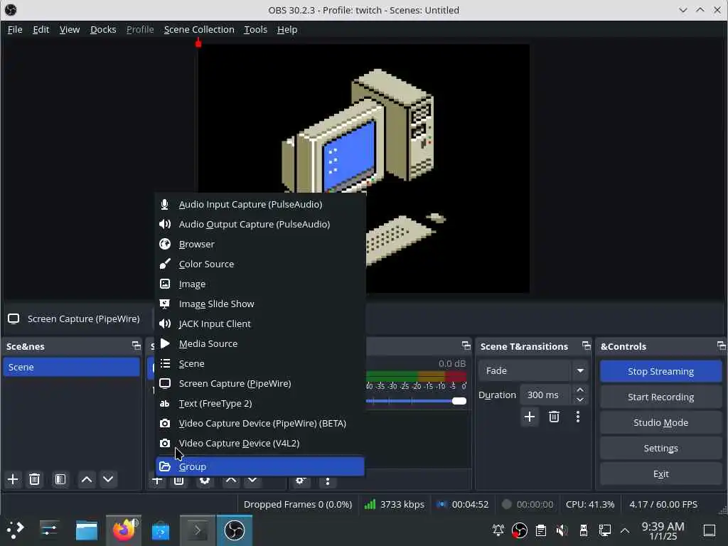728x546 pixels.
Task: Click the Exit button
Action: coord(660,473)
